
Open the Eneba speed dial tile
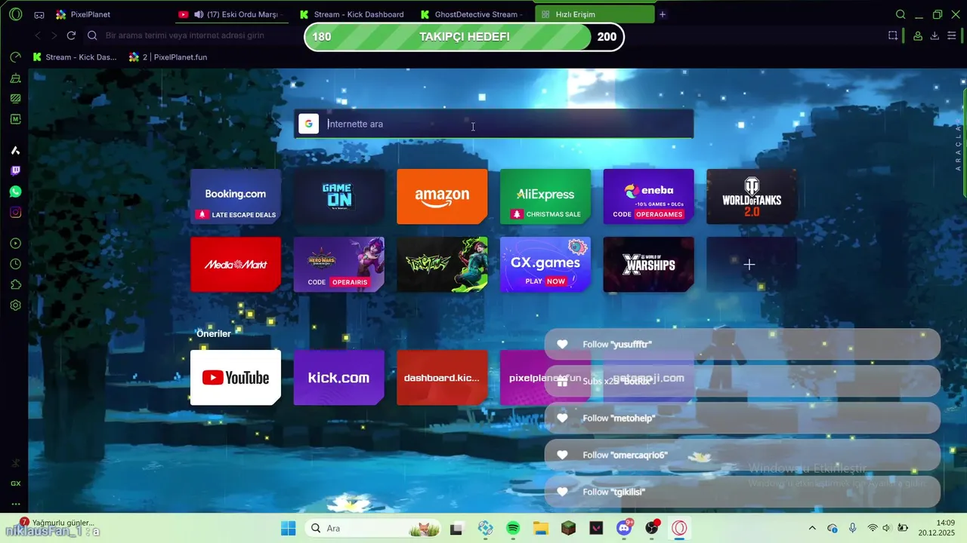648,196
